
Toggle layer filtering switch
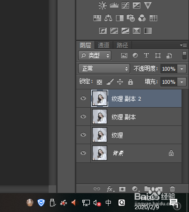pos(184,56)
